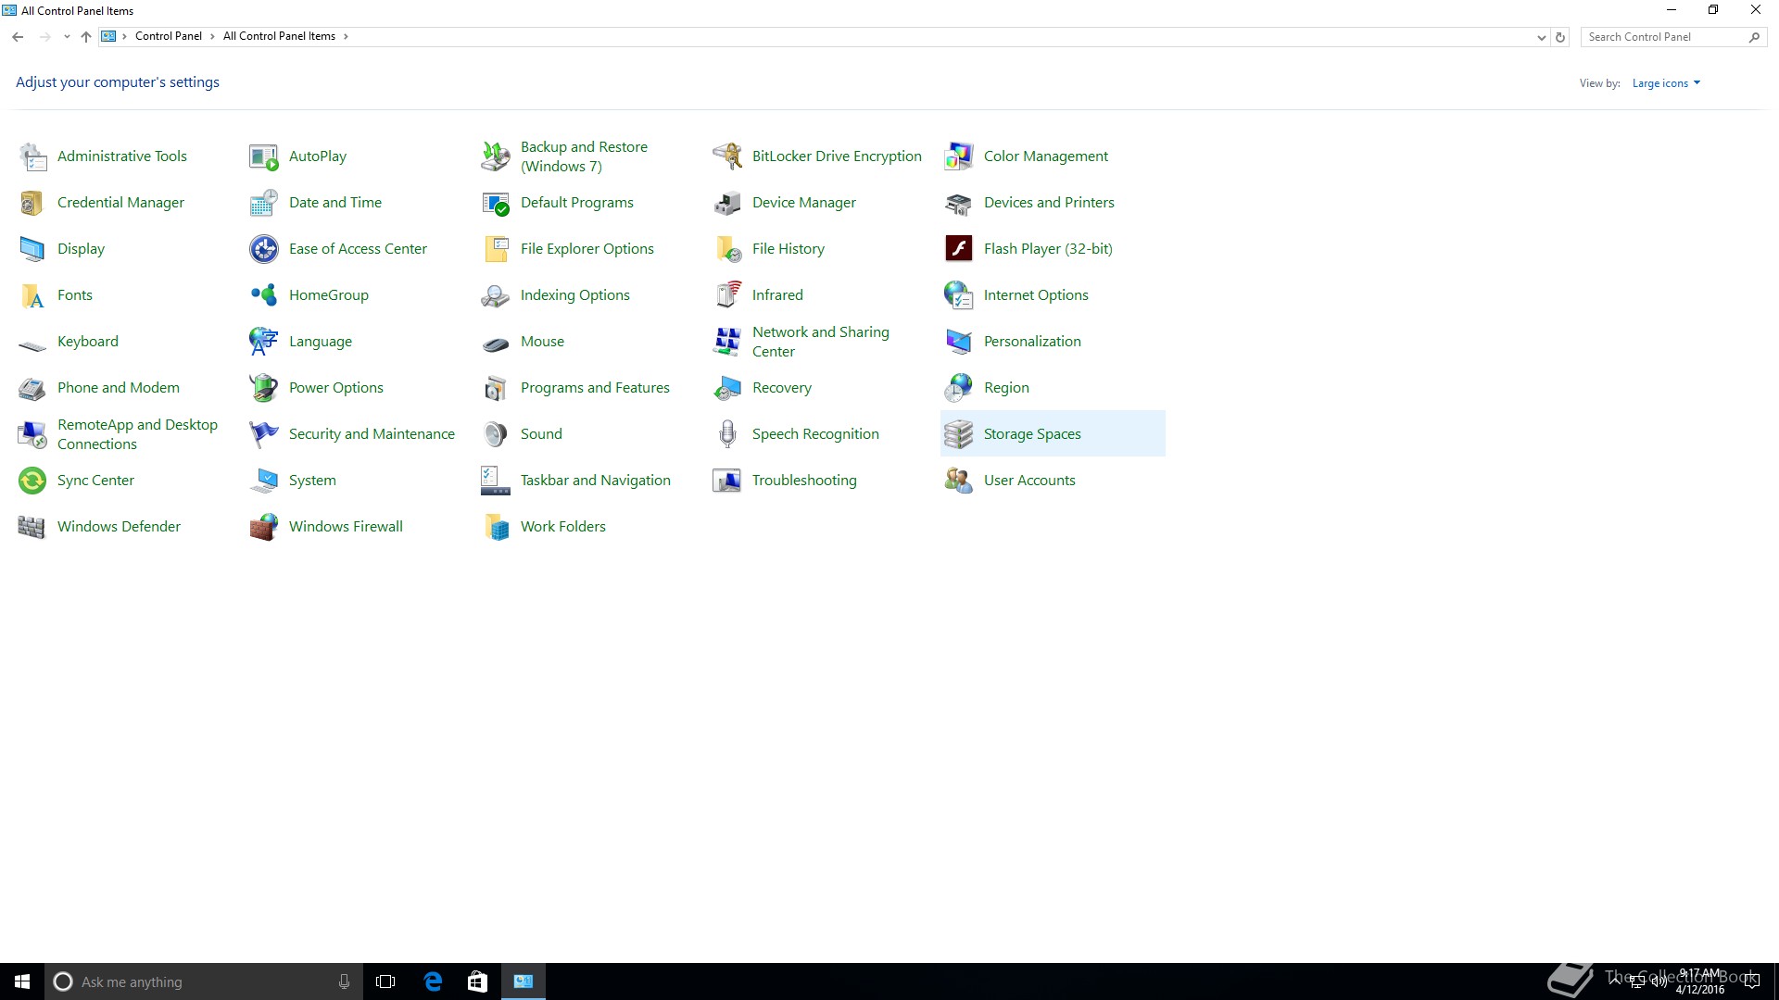Click the Infrared icon
The image size is (1779, 1000).
[727, 295]
